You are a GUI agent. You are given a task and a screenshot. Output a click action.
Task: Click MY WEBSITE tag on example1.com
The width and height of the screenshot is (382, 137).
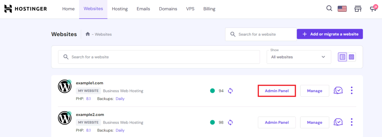[x=88, y=91]
